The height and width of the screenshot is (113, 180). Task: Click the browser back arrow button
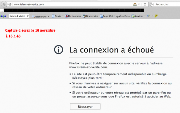[4, 5]
